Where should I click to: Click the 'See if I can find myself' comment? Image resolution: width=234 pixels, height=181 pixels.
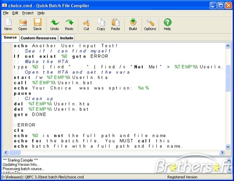[62, 51]
